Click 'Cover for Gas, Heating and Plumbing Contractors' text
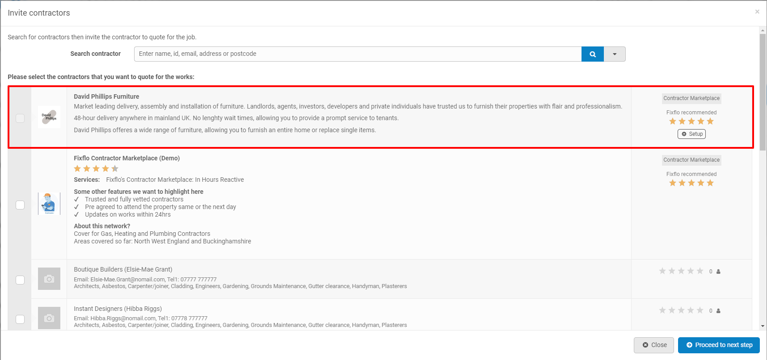Viewport: 767px width, 360px height. (x=142, y=234)
